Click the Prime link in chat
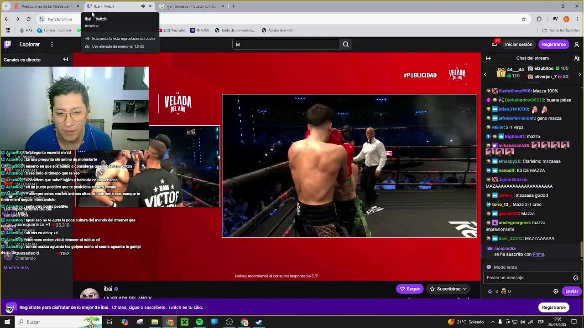 click(x=538, y=254)
